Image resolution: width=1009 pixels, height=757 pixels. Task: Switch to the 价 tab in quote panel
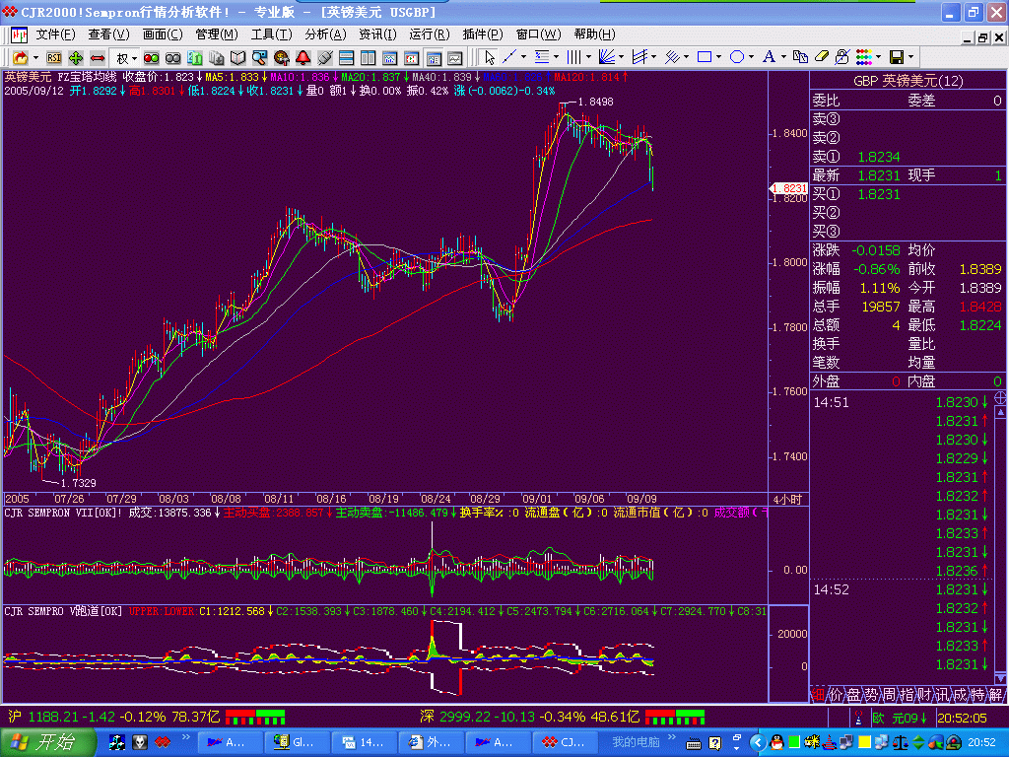pos(836,695)
